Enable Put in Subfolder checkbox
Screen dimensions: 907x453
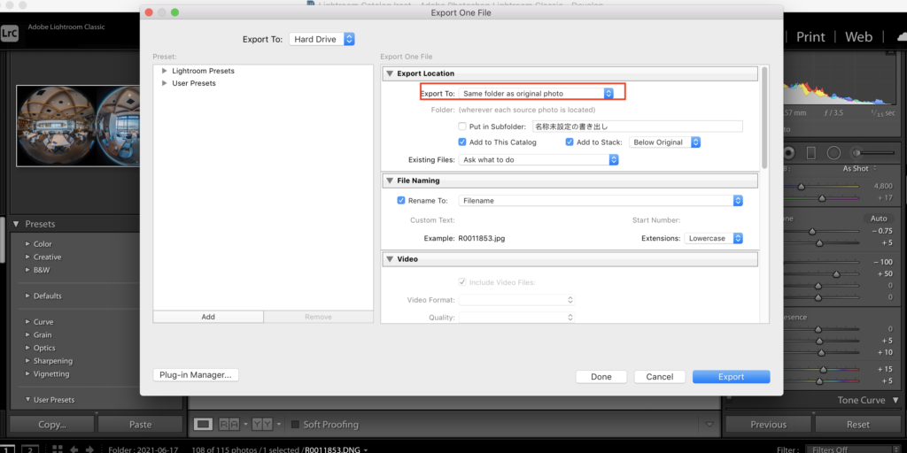tap(462, 127)
